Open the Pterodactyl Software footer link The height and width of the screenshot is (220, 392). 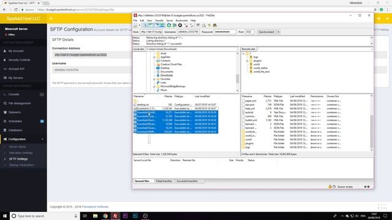tap(96, 207)
